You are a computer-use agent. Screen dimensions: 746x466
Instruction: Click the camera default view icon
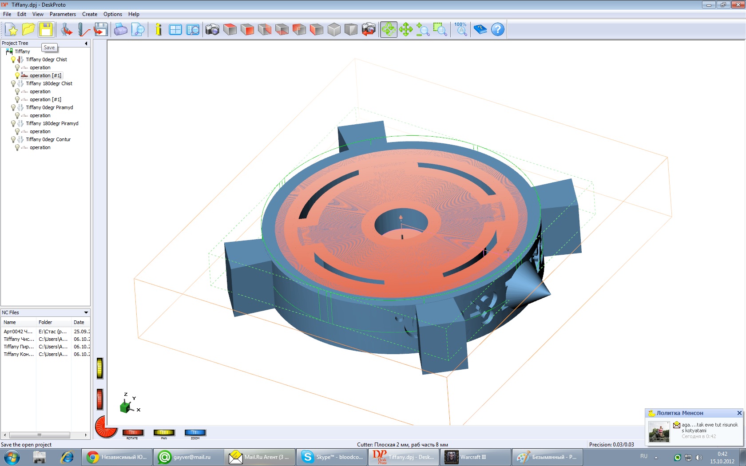[x=212, y=30]
